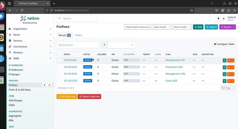Select the checkbox for prefix 10.1.30.0/24
Viewport: 238px width, 129px height.
click(60, 74)
